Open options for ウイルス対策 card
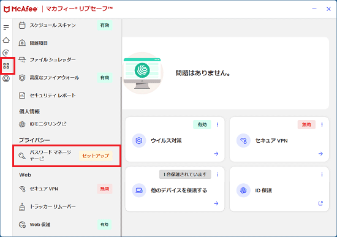This screenshot has width=337, height=237. (218, 124)
